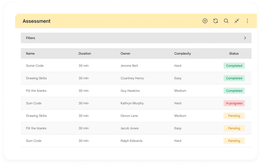This screenshot has height=165, width=261.
Task: Open the Filters bar
Action: pos(136,38)
